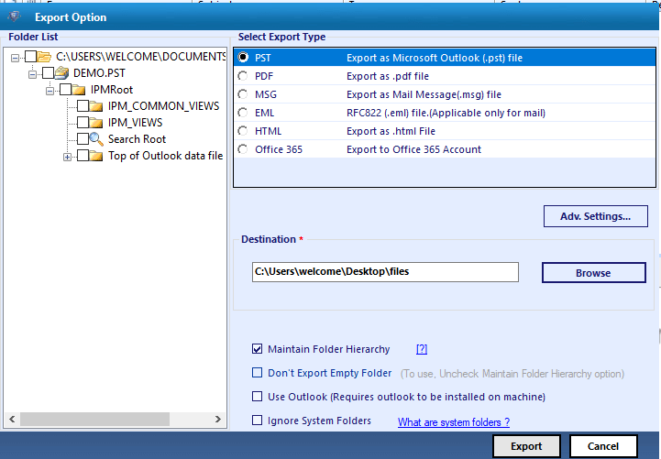Select the HTML export type row
This screenshot has height=459, width=661.
445,131
